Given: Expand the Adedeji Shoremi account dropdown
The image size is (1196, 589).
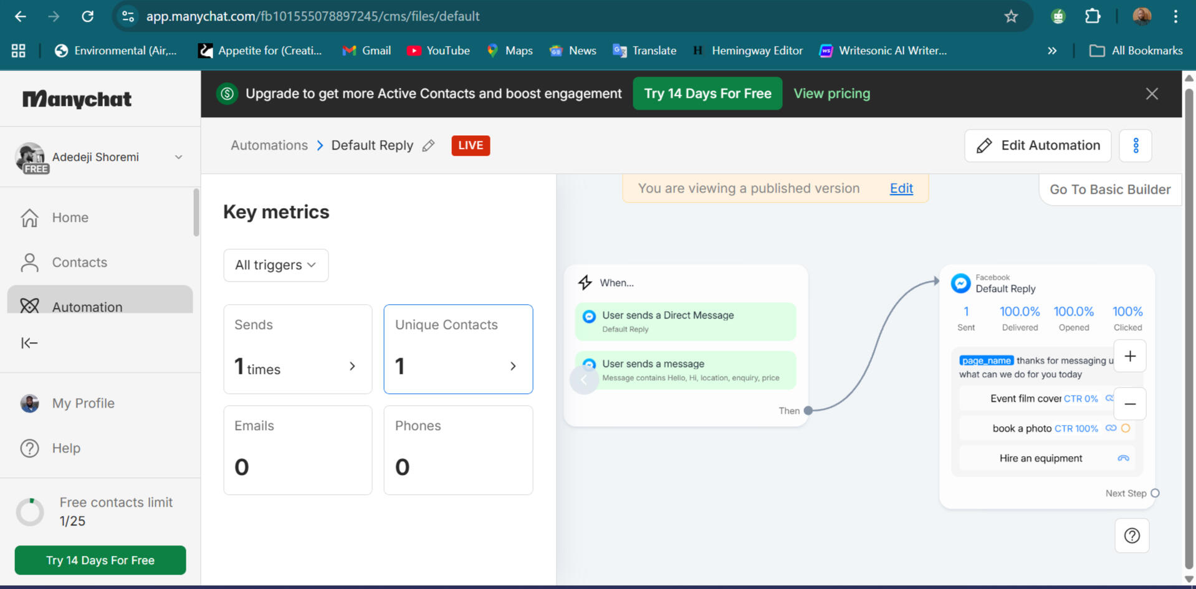Looking at the screenshot, I should click(x=178, y=157).
